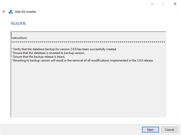The width and height of the screenshot is (181, 135).
Task: Click the empty area of the README text box
Action: point(88,90)
